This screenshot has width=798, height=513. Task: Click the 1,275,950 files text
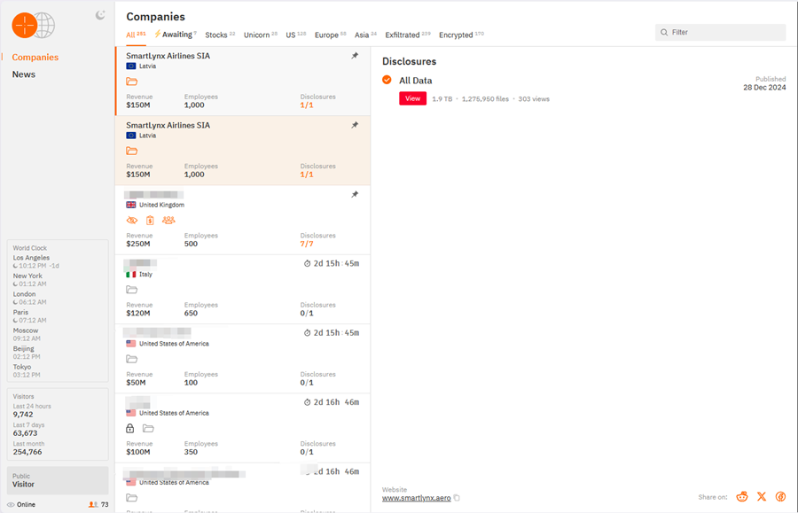click(485, 99)
